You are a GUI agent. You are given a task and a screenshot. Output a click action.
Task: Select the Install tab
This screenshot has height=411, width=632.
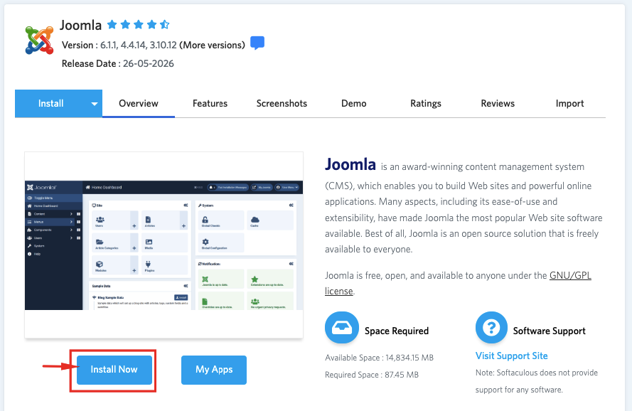tap(50, 104)
